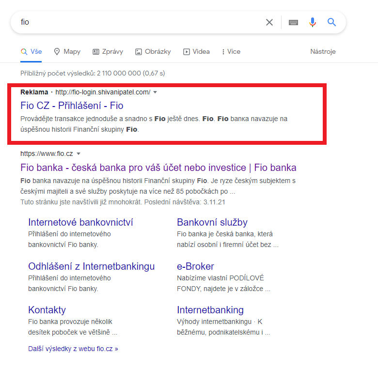378x368 pixels.
Task: Open the Více menu
Action: click(x=231, y=52)
